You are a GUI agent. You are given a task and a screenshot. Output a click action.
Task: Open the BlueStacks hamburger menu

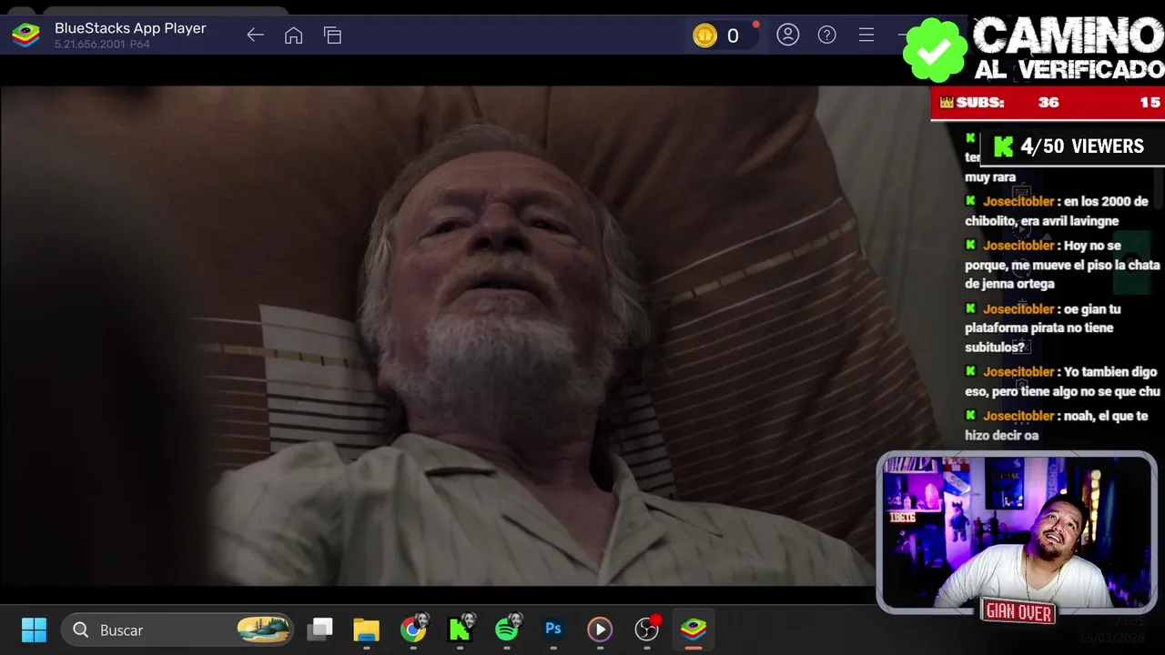point(866,35)
